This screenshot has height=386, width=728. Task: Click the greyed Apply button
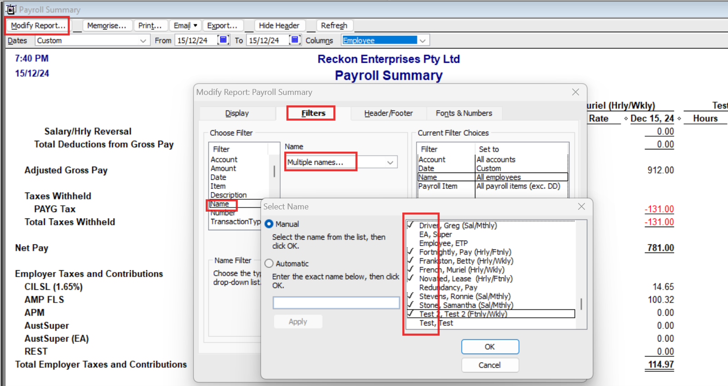tap(298, 322)
